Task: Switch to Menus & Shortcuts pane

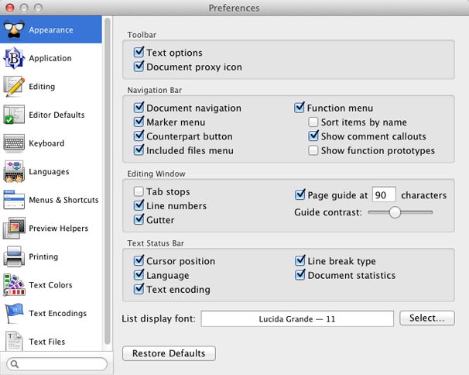Action: pyautogui.click(x=51, y=200)
